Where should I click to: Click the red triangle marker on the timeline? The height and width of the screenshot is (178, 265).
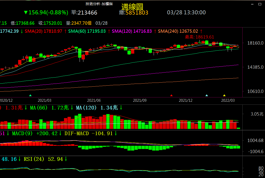click(172, 95)
